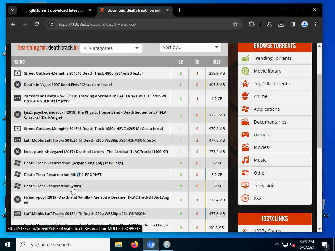
Task: Open Death Track Resurrection (2009) torrent
Action: tap(52, 186)
